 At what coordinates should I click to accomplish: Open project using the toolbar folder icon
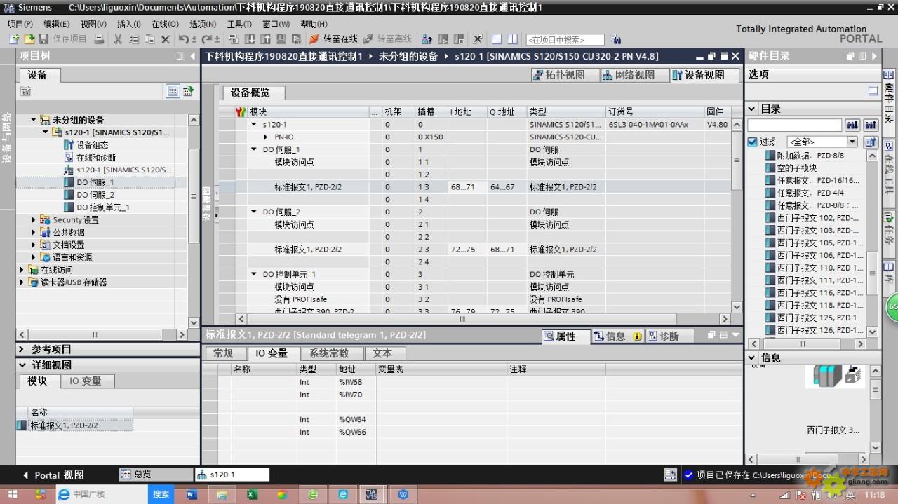29,39
